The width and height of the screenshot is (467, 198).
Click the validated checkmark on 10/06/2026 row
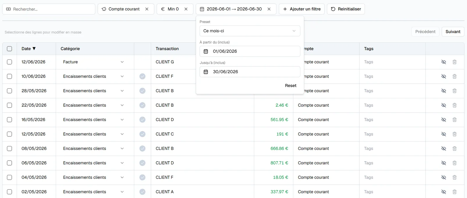142,76
